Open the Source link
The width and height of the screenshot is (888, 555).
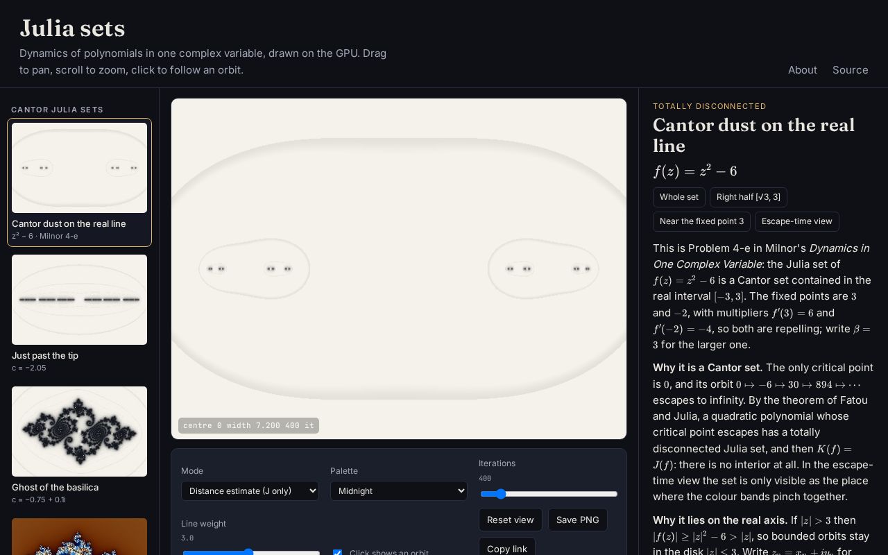click(x=851, y=70)
